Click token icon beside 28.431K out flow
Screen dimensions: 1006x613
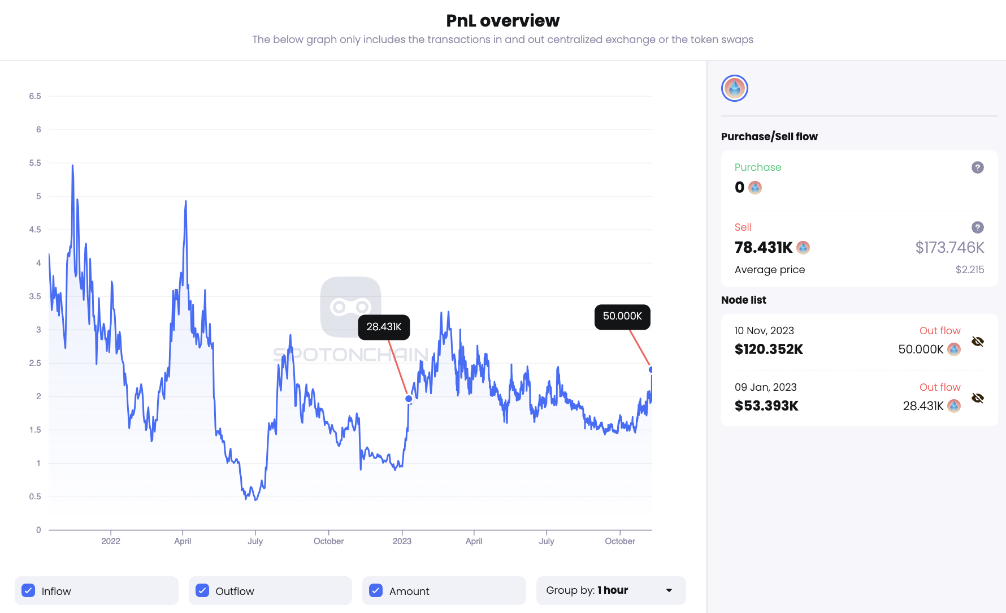pyautogui.click(x=954, y=406)
